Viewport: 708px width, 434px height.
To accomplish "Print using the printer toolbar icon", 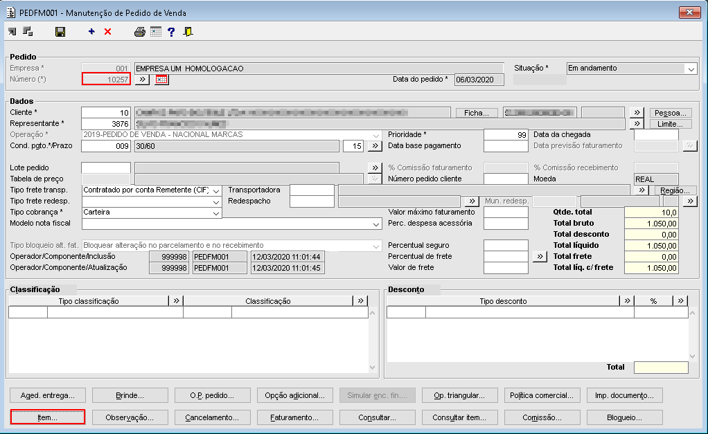I will (x=139, y=32).
